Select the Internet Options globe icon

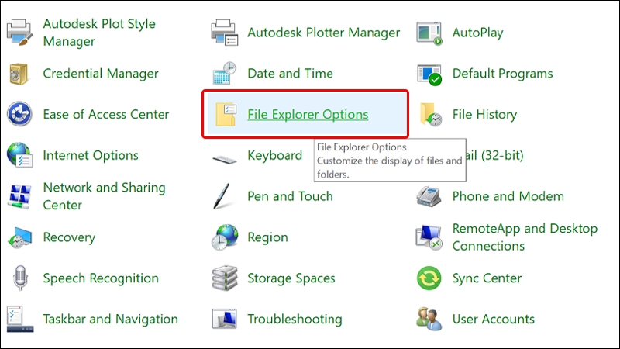(x=19, y=155)
